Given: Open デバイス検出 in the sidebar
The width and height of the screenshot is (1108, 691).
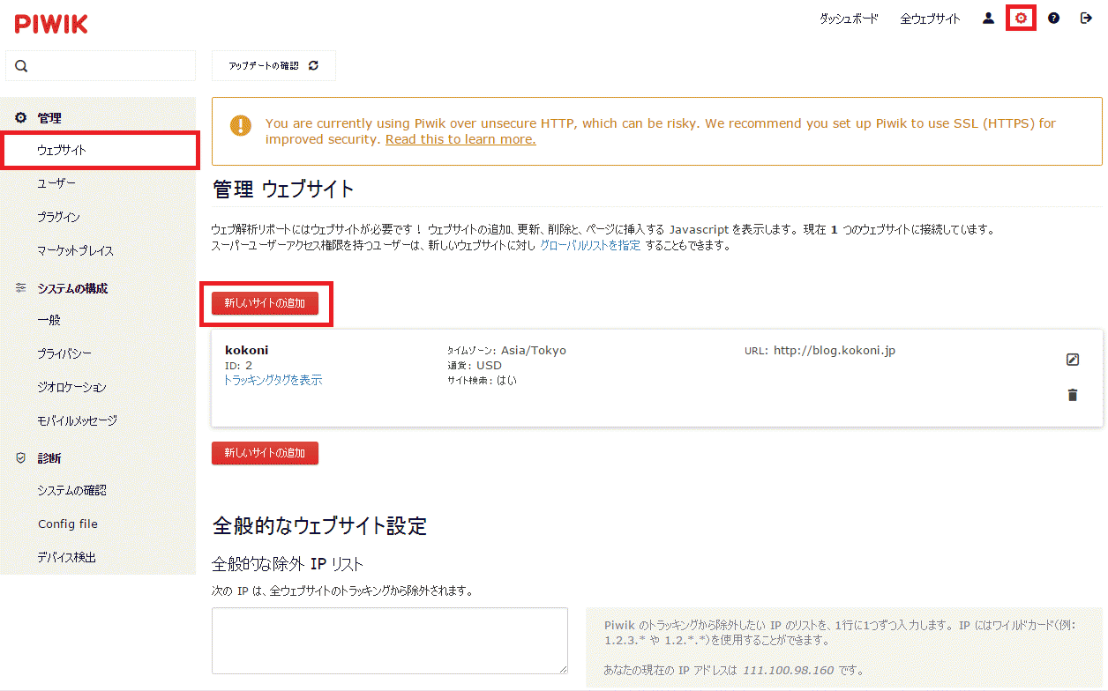Looking at the screenshot, I should pos(66,557).
